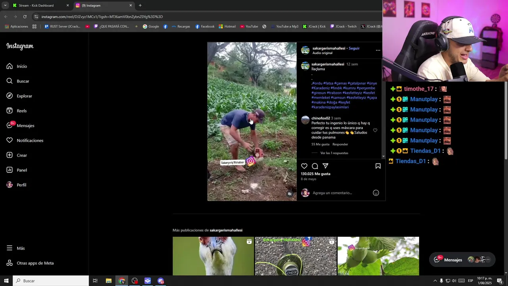The width and height of the screenshot is (508, 286).
Task: Open comment bubble icon on reel
Action: [x=315, y=166]
